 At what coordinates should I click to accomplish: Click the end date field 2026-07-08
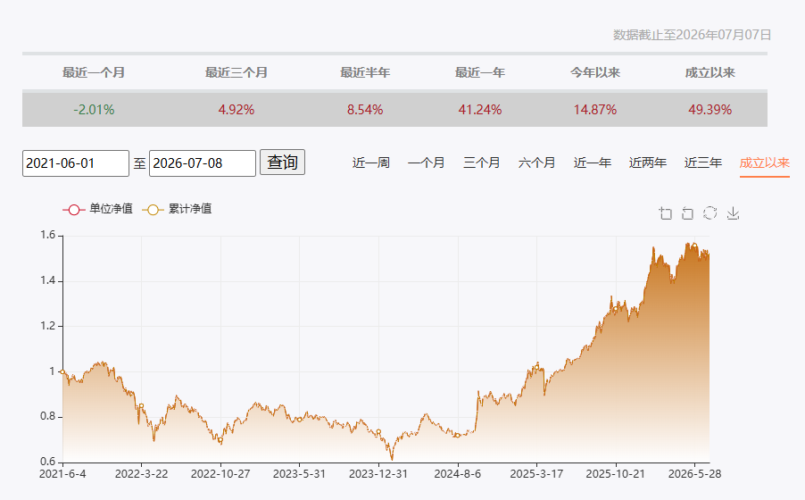coord(203,163)
